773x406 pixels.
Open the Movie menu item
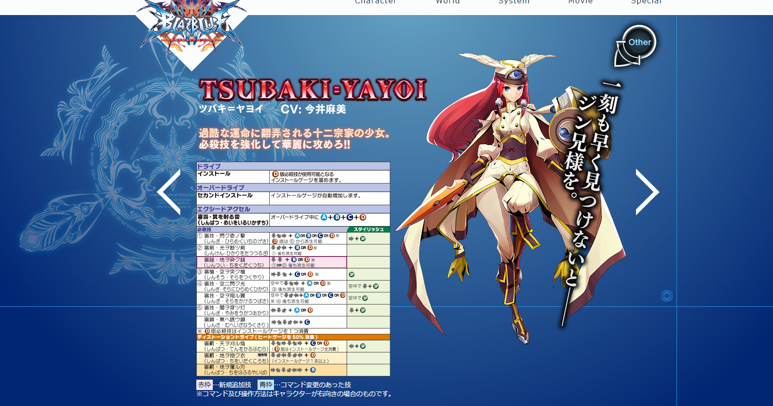tap(580, 2)
